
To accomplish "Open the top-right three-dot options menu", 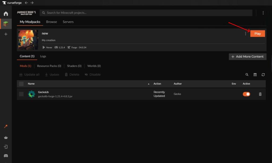I will coord(263,13).
